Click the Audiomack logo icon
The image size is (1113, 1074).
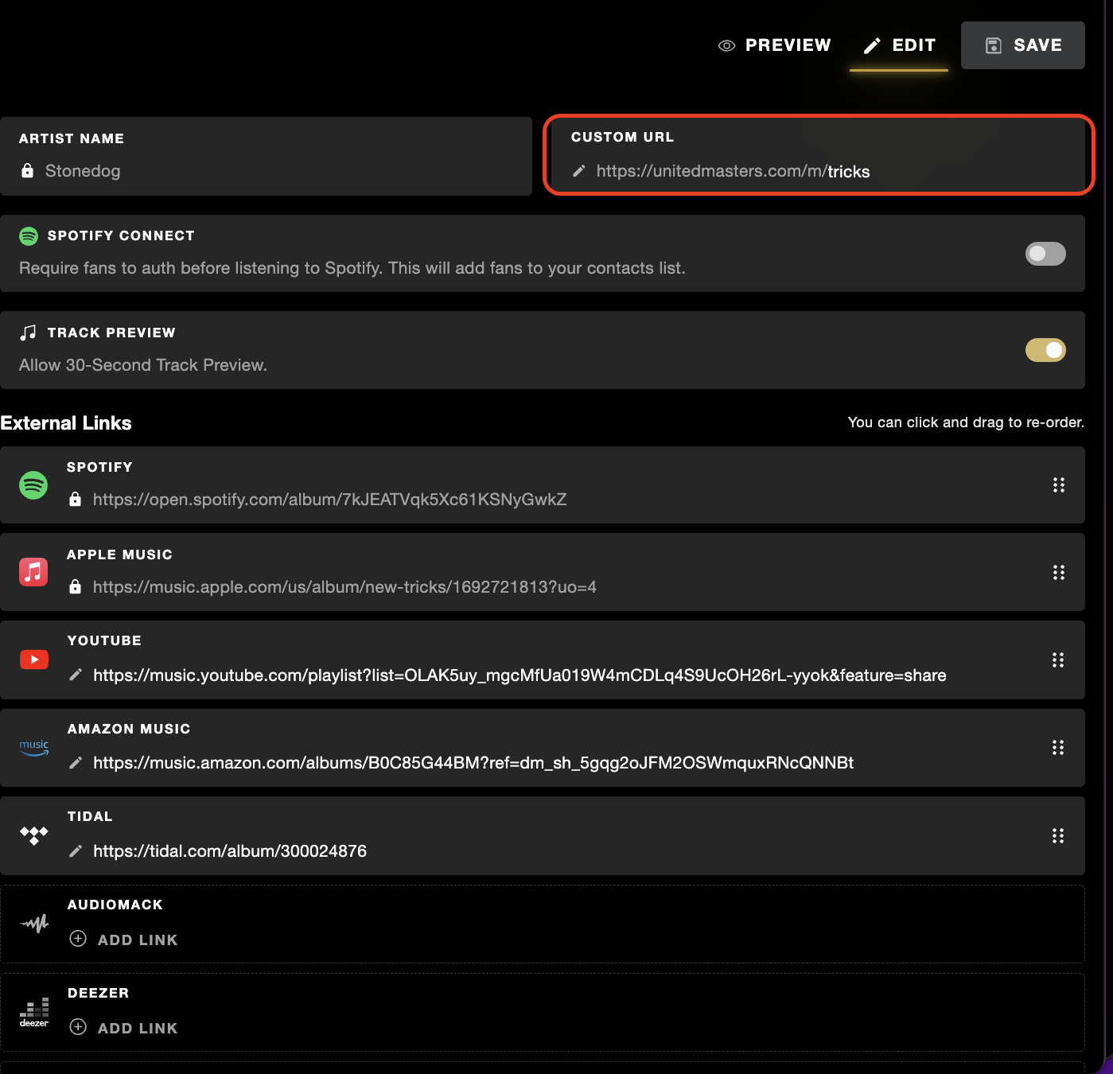pyautogui.click(x=34, y=924)
